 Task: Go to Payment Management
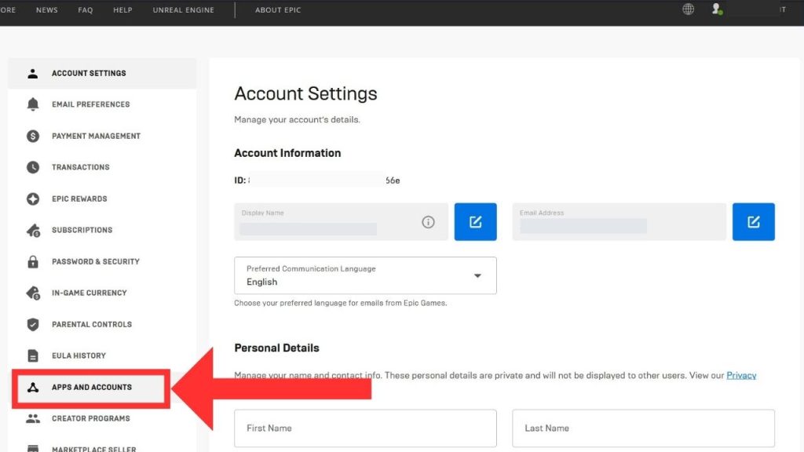(102, 136)
